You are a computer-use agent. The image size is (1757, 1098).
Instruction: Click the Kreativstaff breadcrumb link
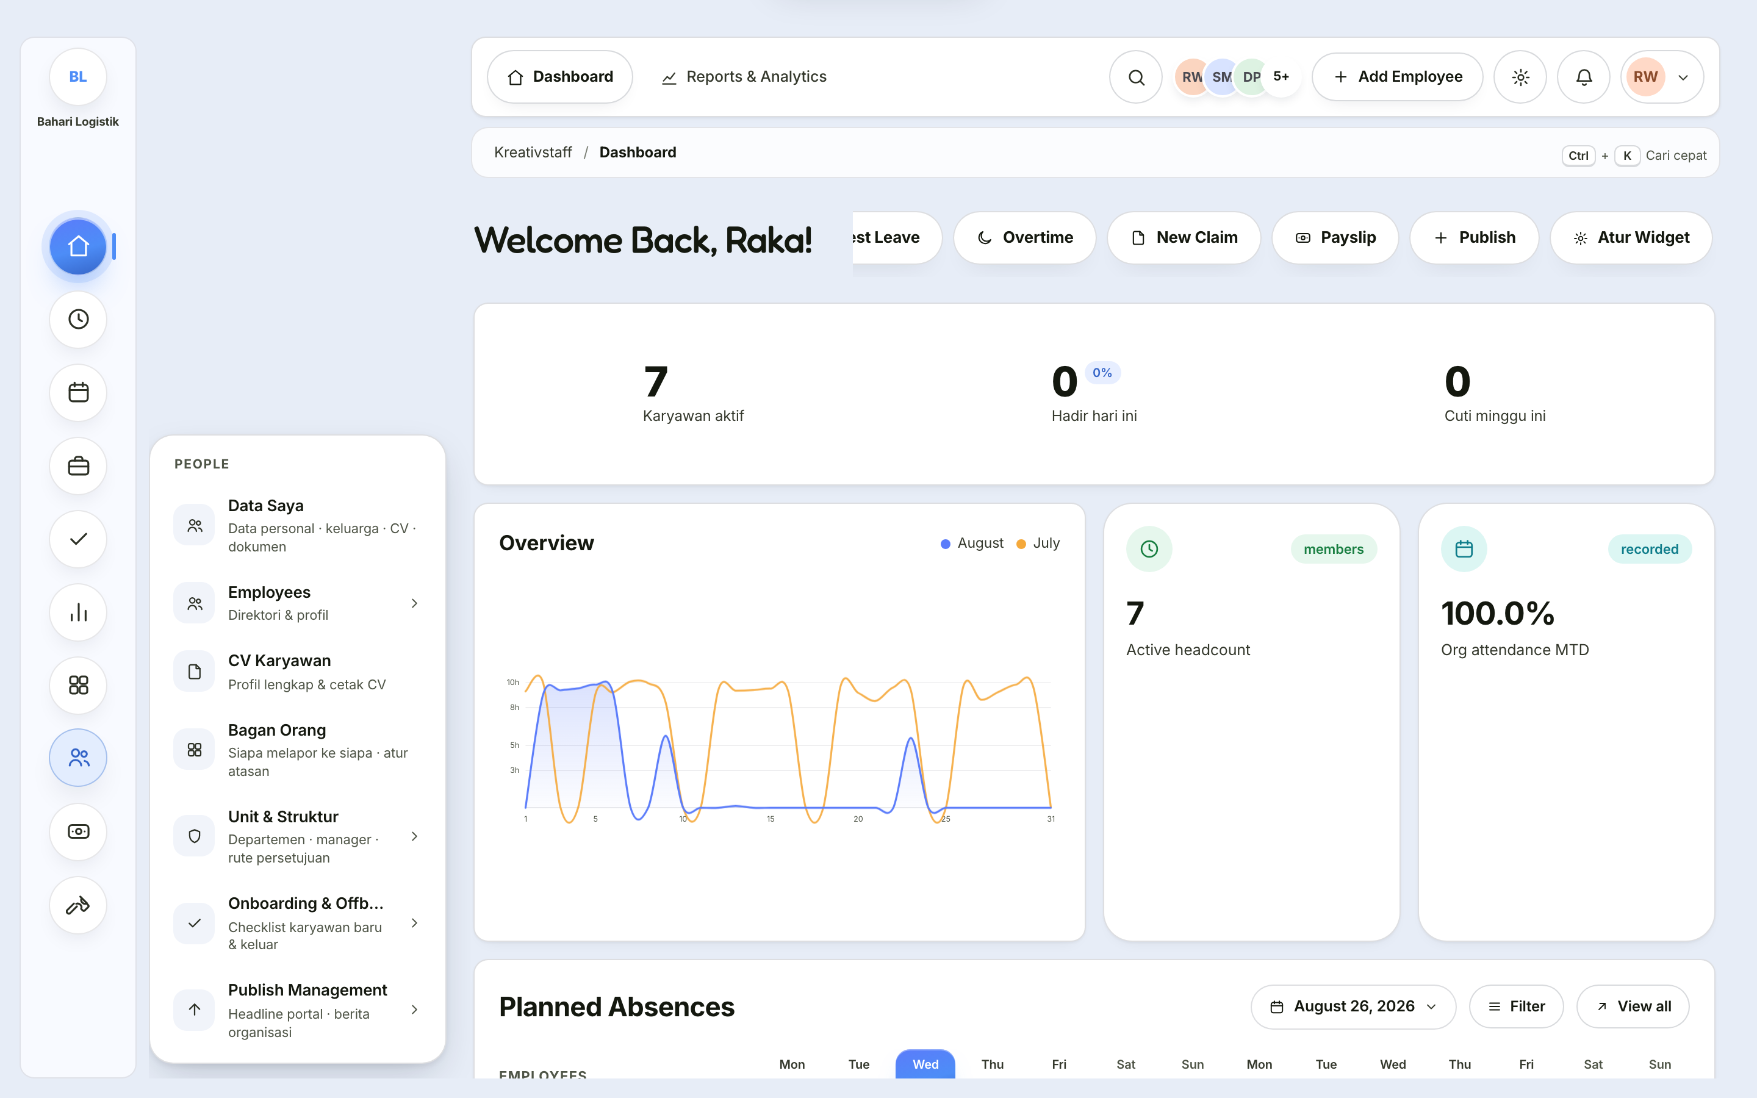[x=533, y=152]
